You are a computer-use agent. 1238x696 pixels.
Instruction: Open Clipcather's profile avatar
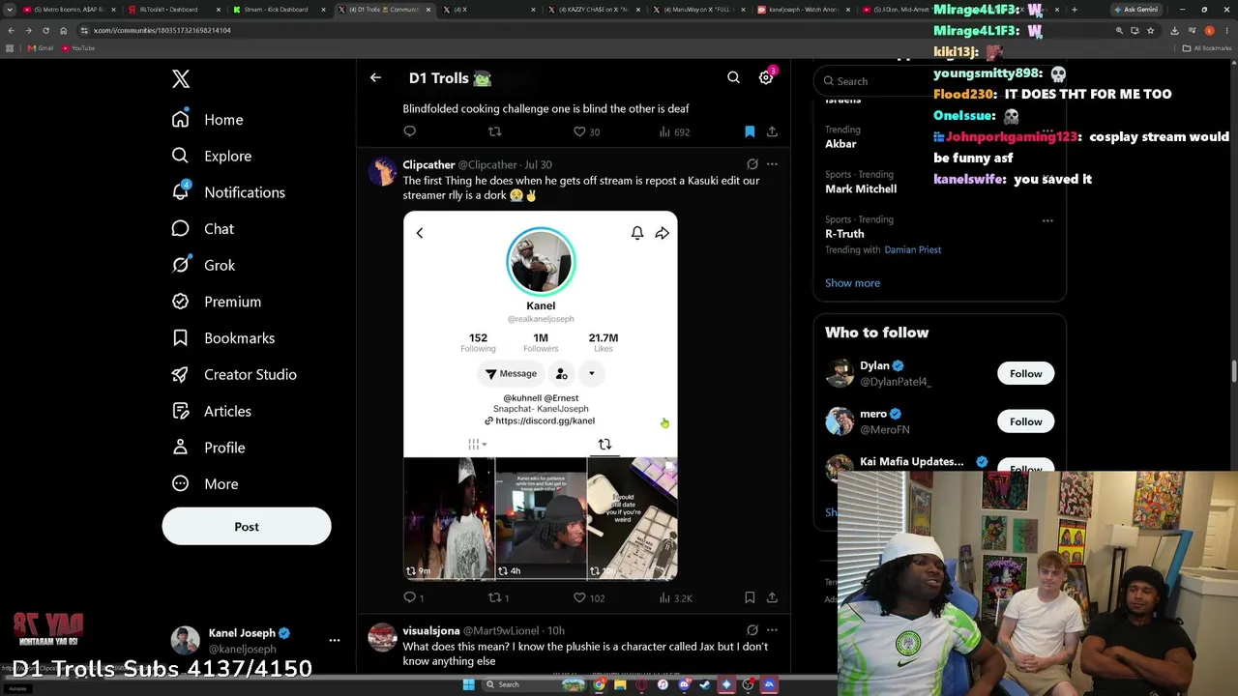383,172
